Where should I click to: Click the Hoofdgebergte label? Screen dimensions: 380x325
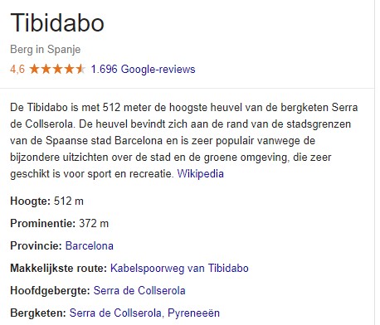click(x=51, y=291)
